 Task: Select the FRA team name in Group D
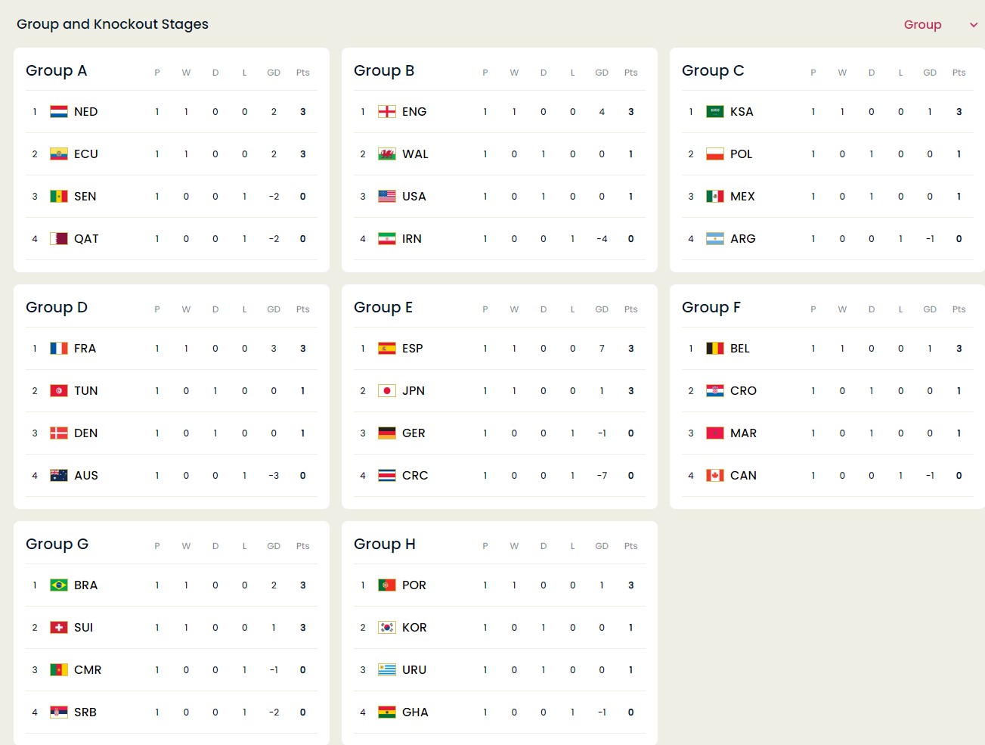(x=85, y=349)
